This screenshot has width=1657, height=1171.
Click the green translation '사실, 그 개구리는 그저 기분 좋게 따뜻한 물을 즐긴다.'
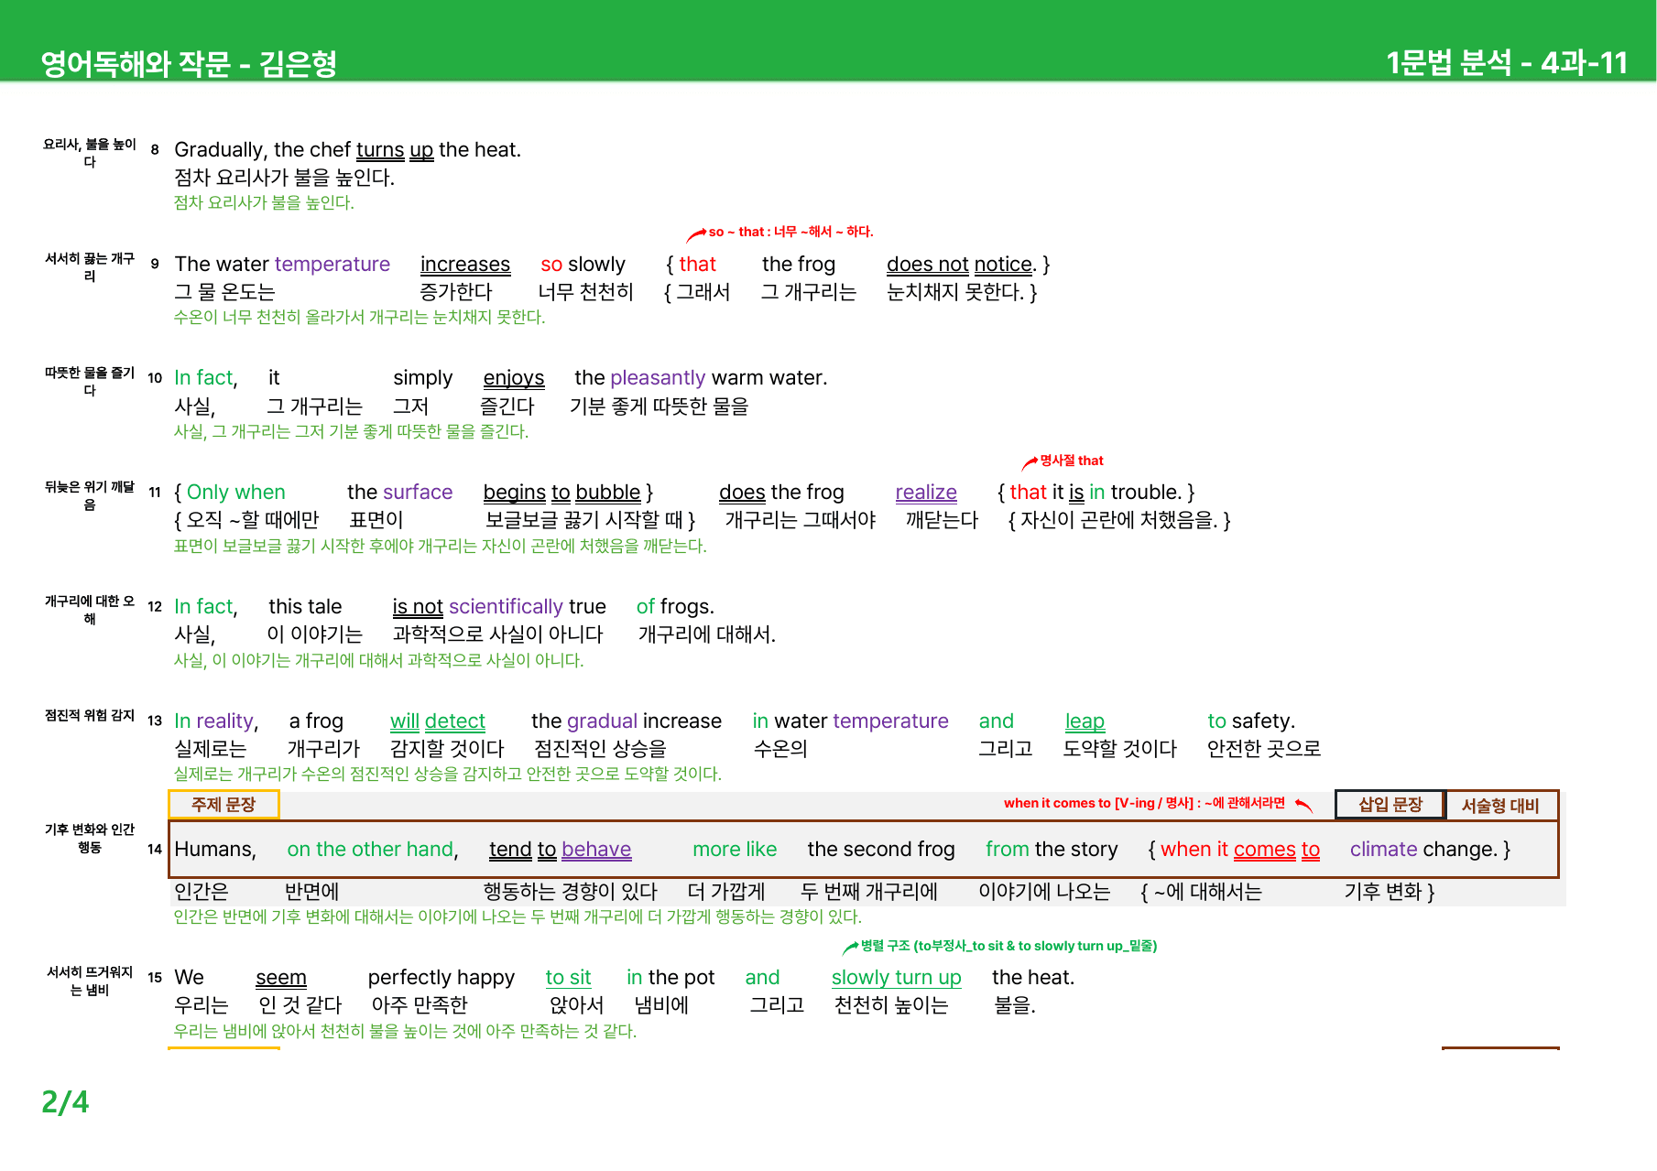point(351,431)
